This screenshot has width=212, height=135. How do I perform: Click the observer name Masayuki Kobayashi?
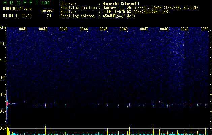click(x=121, y=4)
